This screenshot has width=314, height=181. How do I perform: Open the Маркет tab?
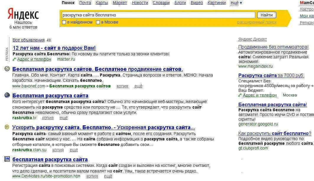click(120, 3)
